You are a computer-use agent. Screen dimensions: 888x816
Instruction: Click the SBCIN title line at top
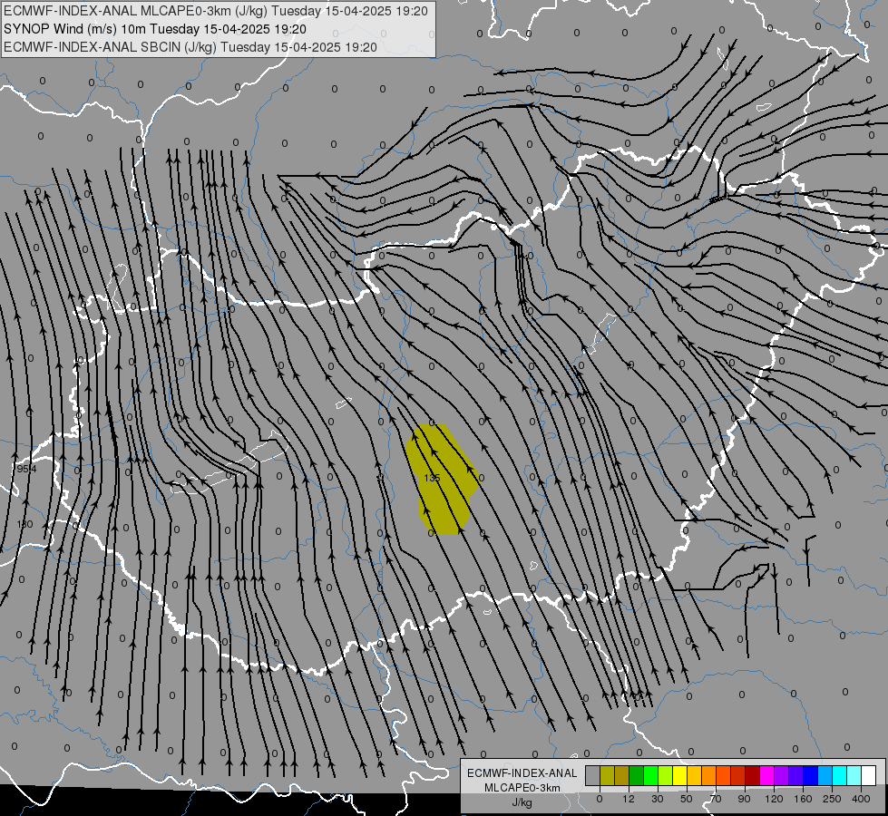[190, 47]
